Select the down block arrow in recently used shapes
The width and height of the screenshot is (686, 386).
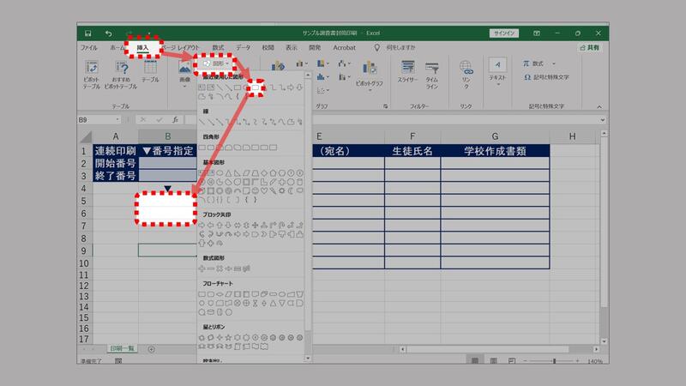pyautogui.click(x=299, y=87)
